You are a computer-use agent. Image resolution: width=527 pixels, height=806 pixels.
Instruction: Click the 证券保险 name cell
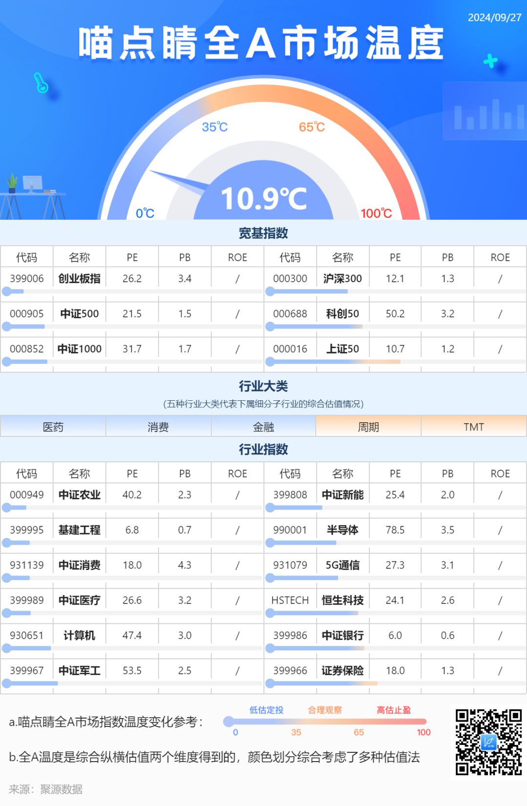(x=343, y=670)
